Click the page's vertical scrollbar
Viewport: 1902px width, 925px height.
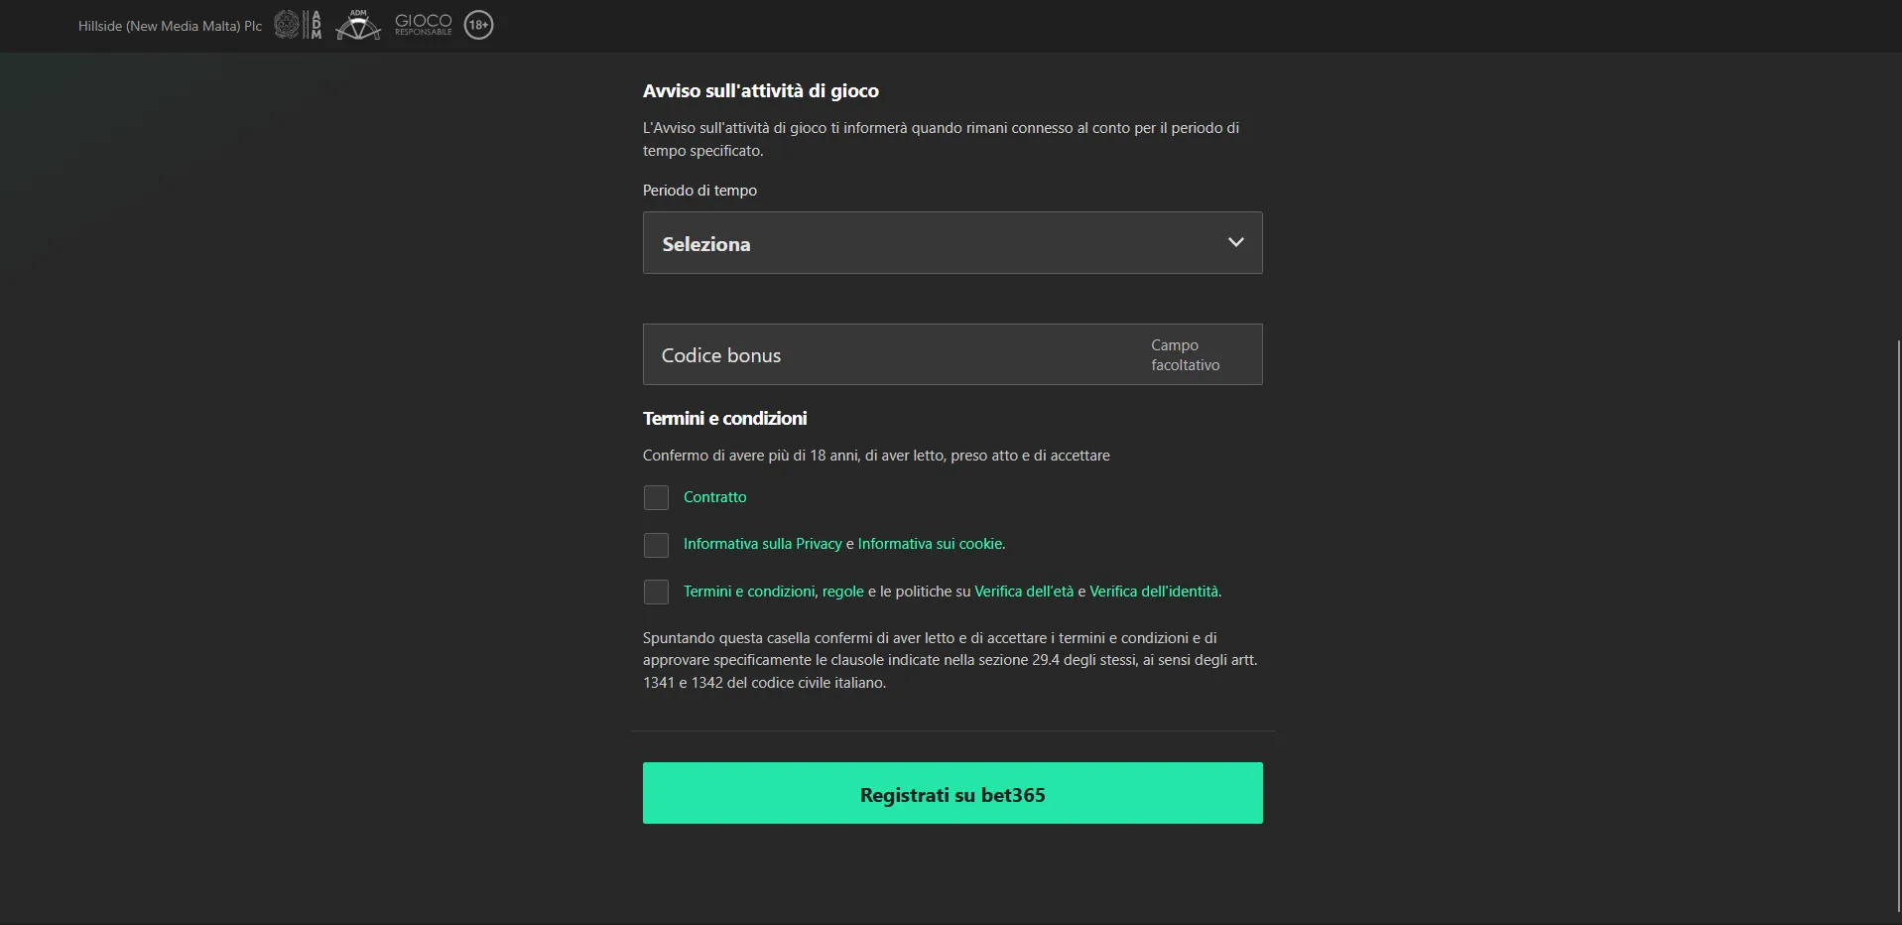1898,625
